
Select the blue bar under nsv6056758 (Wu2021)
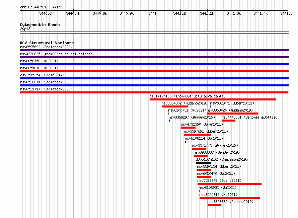(154, 64)
